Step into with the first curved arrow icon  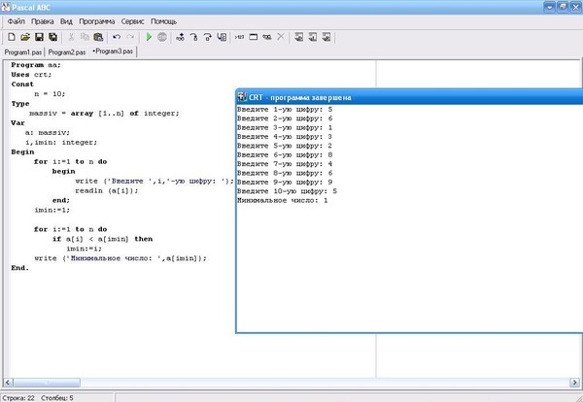pos(193,37)
